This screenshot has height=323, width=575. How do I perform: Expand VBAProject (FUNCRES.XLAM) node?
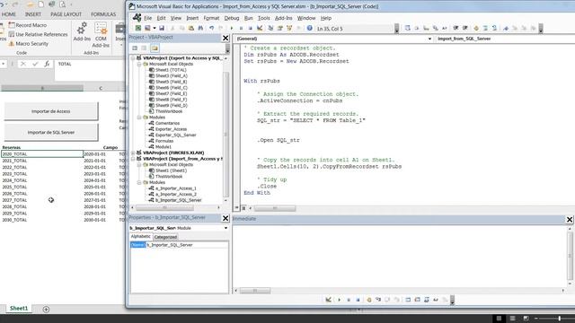click(133, 153)
